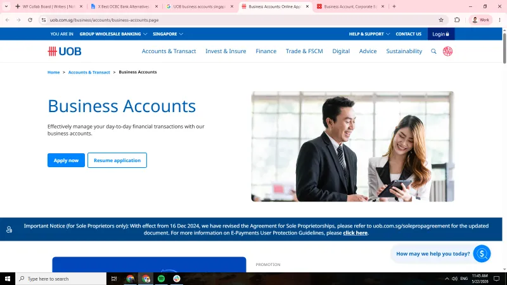Open the Accounts & Transact menu
Screen dimensions: 507x285
click(x=169, y=51)
